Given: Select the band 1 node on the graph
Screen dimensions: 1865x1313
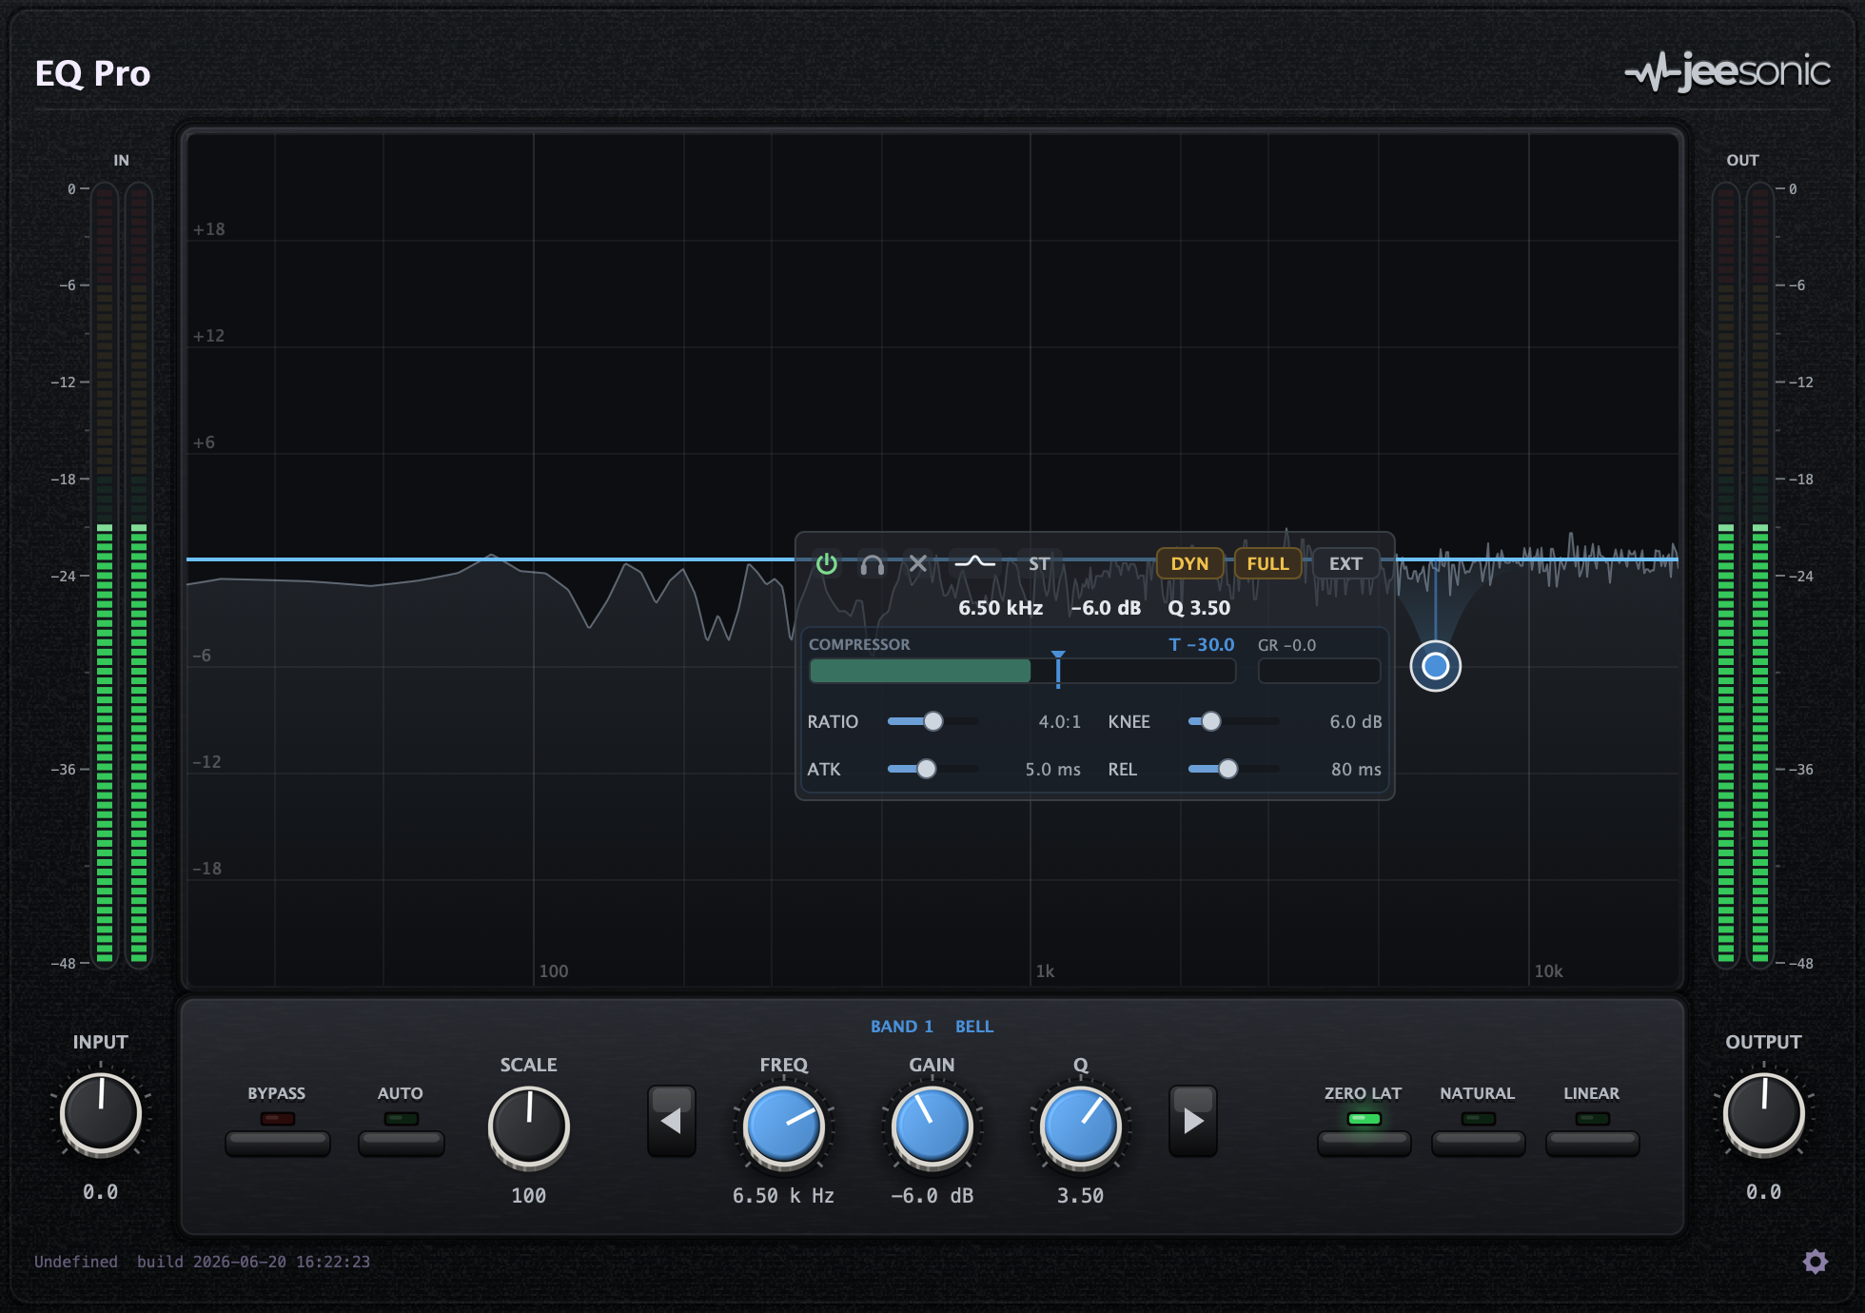Looking at the screenshot, I should pyautogui.click(x=1435, y=666).
